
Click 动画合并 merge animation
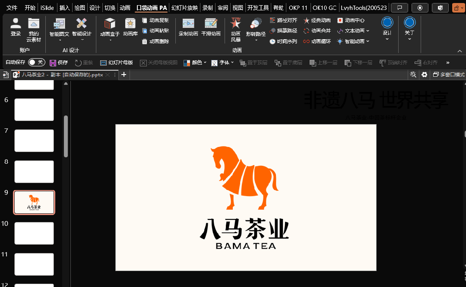tap(317, 31)
